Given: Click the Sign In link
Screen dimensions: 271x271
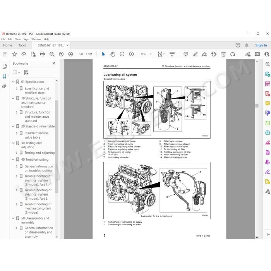Looking at the screenshot, I should pyautogui.click(x=261, y=45).
